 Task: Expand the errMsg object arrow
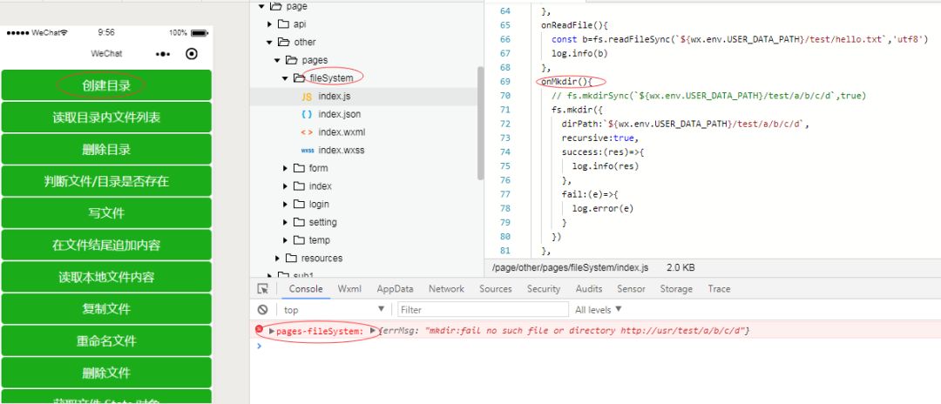373,331
